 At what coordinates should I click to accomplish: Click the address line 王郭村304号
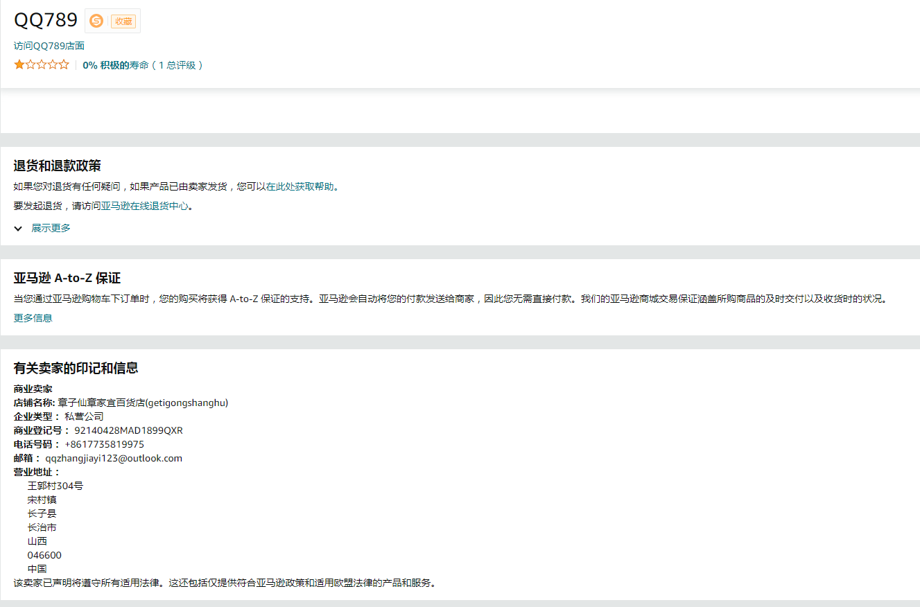(x=55, y=486)
